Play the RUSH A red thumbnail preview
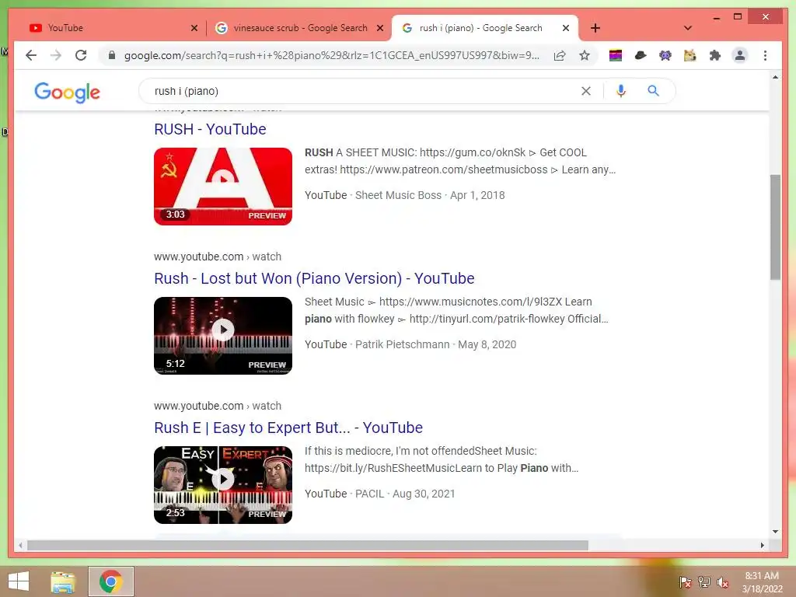796x597 pixels. (x=223, y=187)
